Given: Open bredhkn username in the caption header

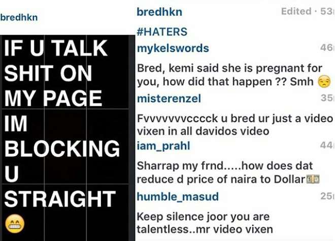Looking at the screenshot, I should [159, 12].
